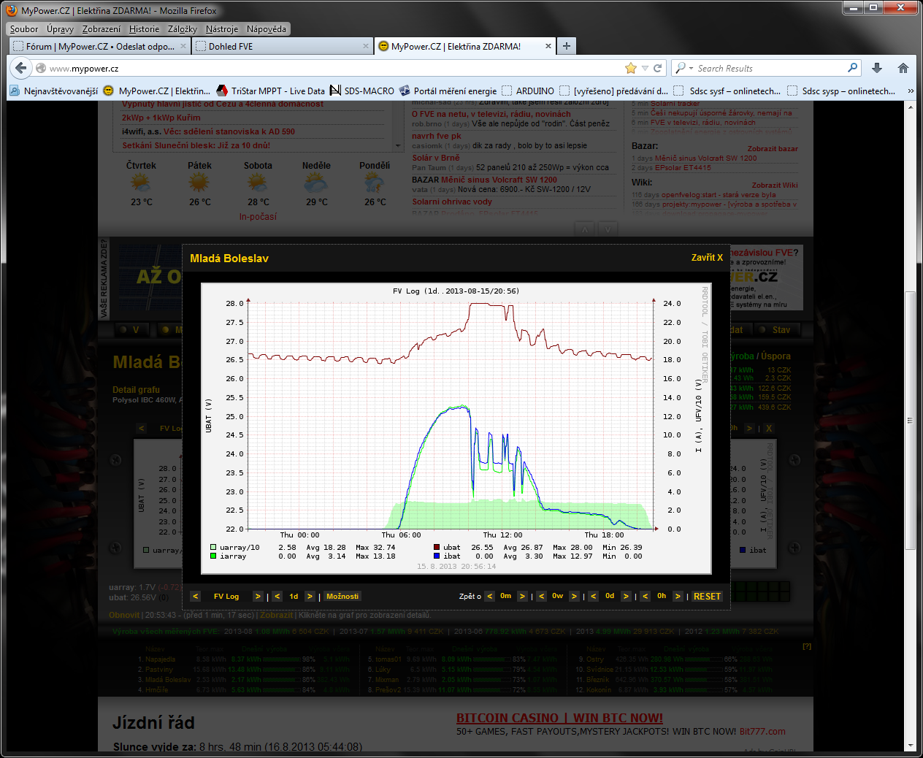Open a new tab with the plus button
The width and height of the screenshot is (923, 758).
[x=566, y=46]
